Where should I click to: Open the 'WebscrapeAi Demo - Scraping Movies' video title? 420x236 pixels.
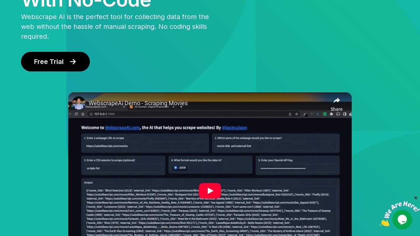(x=138, y=103)
